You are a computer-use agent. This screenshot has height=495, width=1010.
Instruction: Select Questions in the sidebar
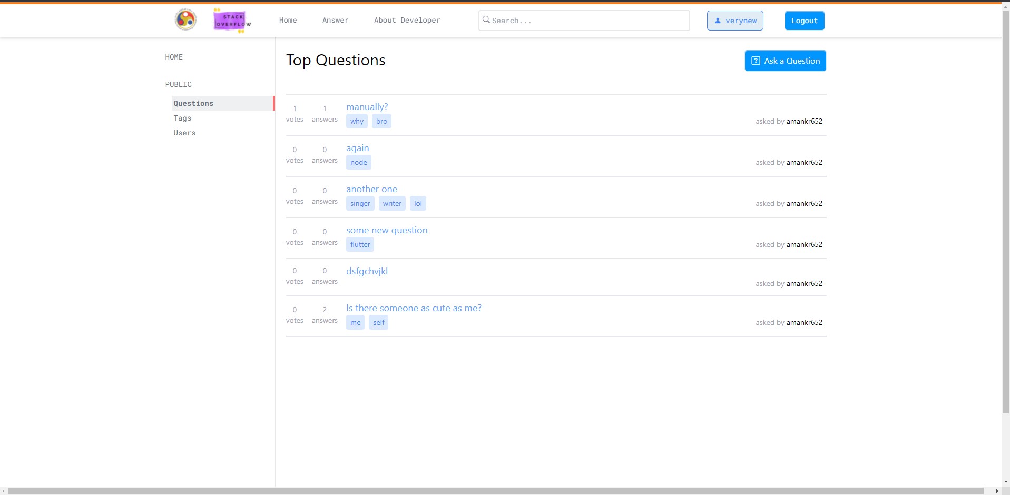tap(193, 103)
